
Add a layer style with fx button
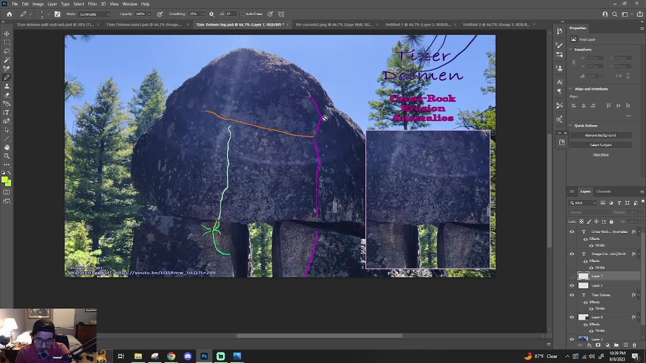click(x=589, y=345)
